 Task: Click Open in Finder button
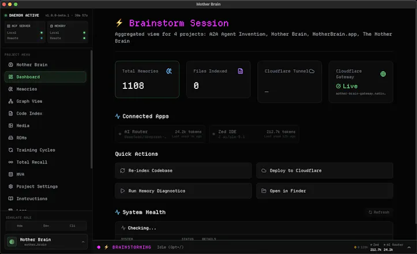[x=325, y=191]
